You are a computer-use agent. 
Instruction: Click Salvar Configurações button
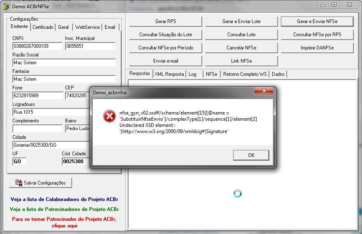click(x=40, y=183)
